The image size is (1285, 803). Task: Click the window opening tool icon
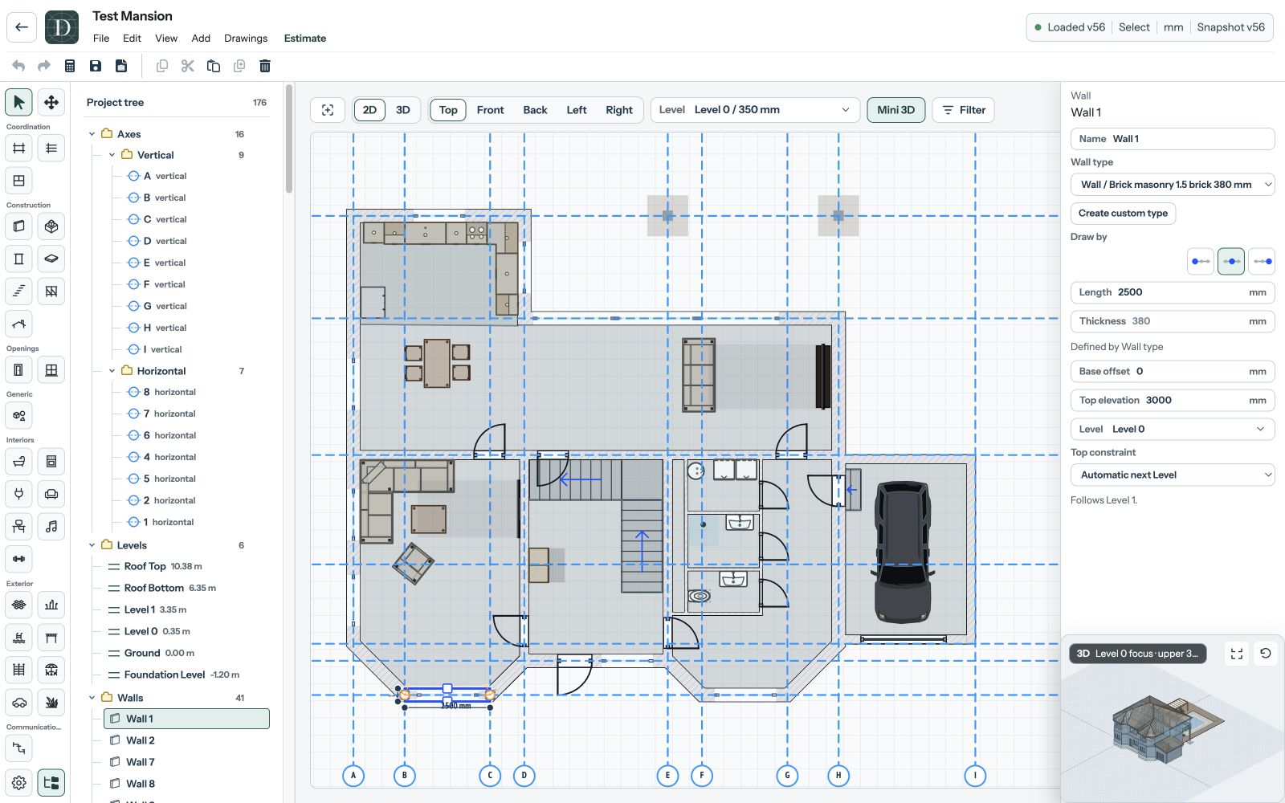(x=51, y=370)
